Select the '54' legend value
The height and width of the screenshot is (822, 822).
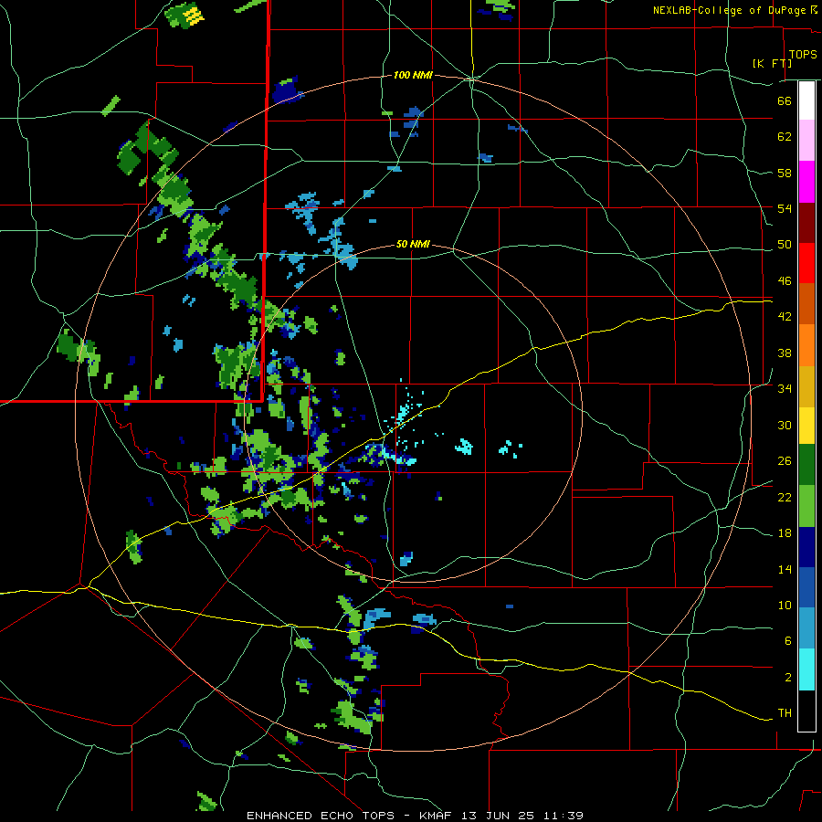(785, 208)
